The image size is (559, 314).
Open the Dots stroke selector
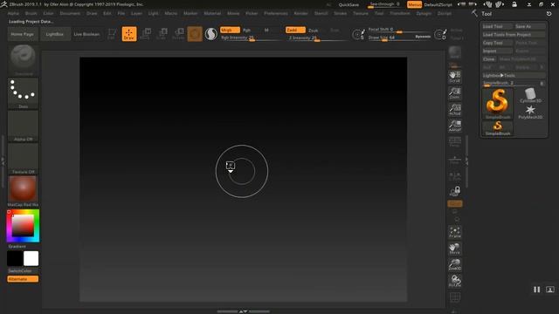[x=24, y=93]
